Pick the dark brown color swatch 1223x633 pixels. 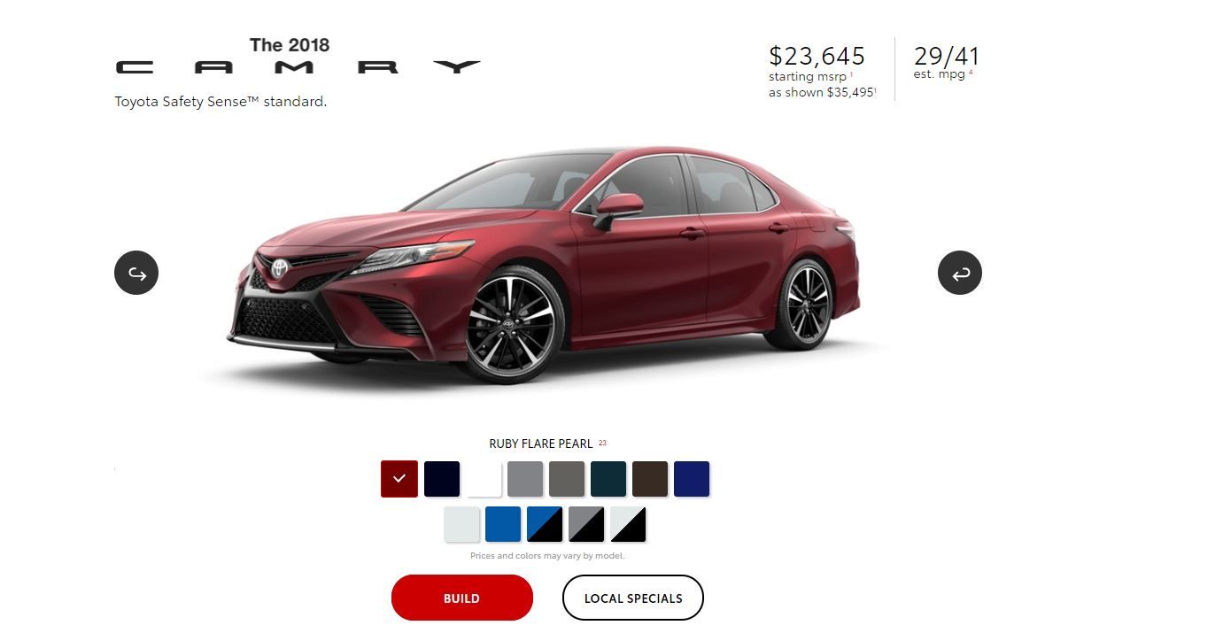650,479
